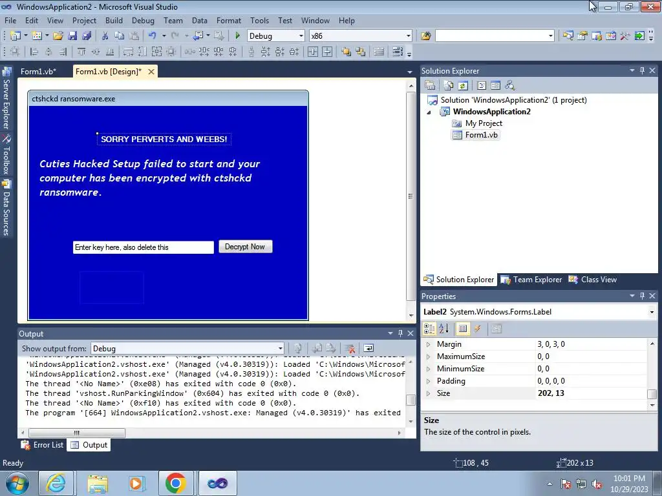Click the Output horizontal scrollbar thumb
Viewport: 662px width, 496px height.
[x=76, y=433]
